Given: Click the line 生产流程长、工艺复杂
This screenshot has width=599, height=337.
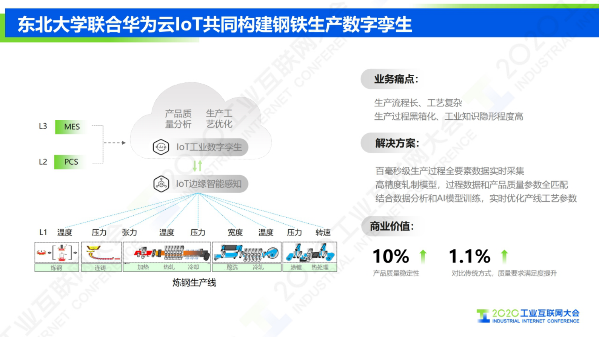Looking at the screenshot, I should point(418,103).
